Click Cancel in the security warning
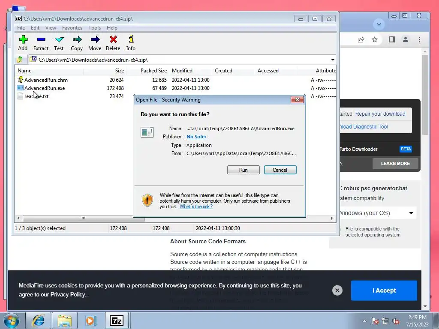439x329 pixels. click(x=280, y=170)
